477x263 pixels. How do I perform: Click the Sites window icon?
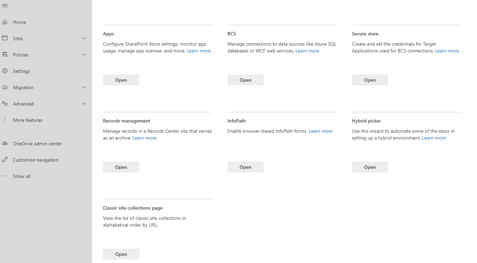pos(5,38)
